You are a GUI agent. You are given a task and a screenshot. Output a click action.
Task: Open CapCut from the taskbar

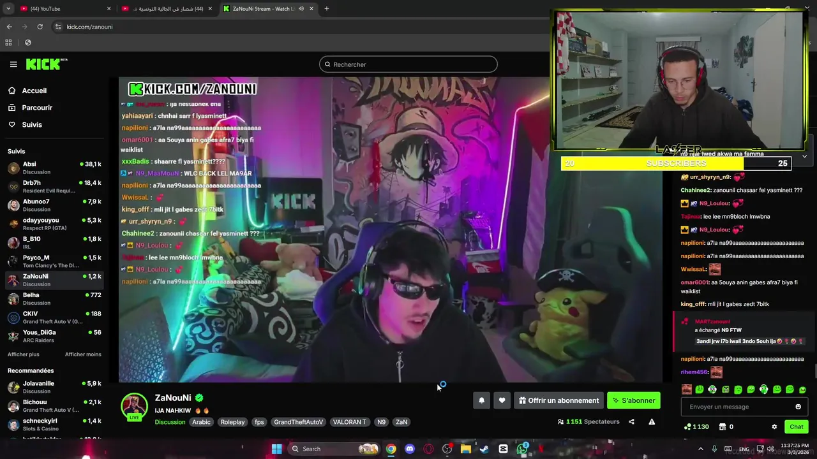[x=503, y=449]
